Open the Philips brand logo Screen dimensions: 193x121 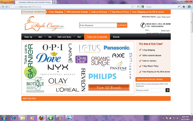pyautogui.click(x=103, y=76)
